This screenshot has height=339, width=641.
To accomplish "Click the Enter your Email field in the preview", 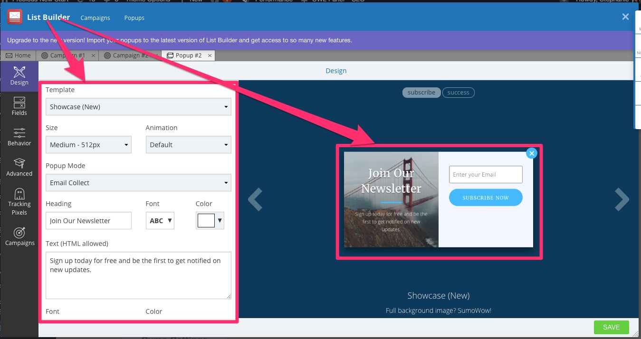I will click(x=486, y=174).
